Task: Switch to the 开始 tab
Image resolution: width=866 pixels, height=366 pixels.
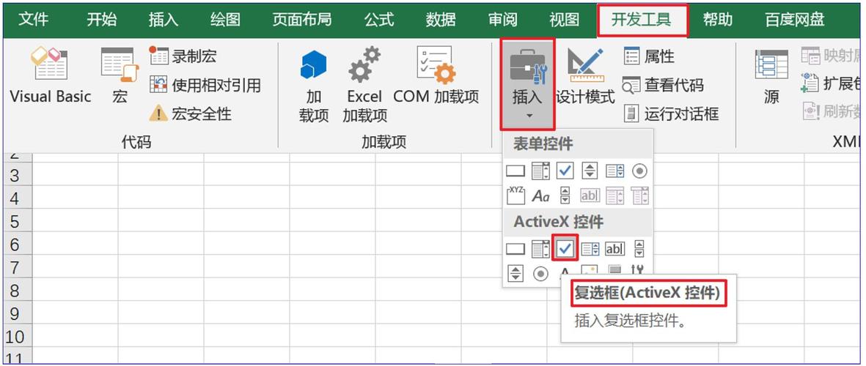Action: tap(102, 20)
